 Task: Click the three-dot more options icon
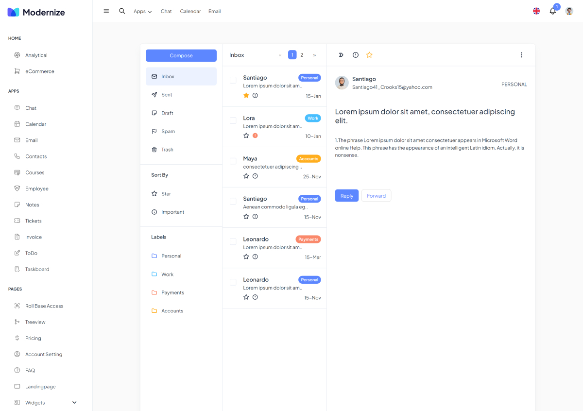(x=521, y=55)
